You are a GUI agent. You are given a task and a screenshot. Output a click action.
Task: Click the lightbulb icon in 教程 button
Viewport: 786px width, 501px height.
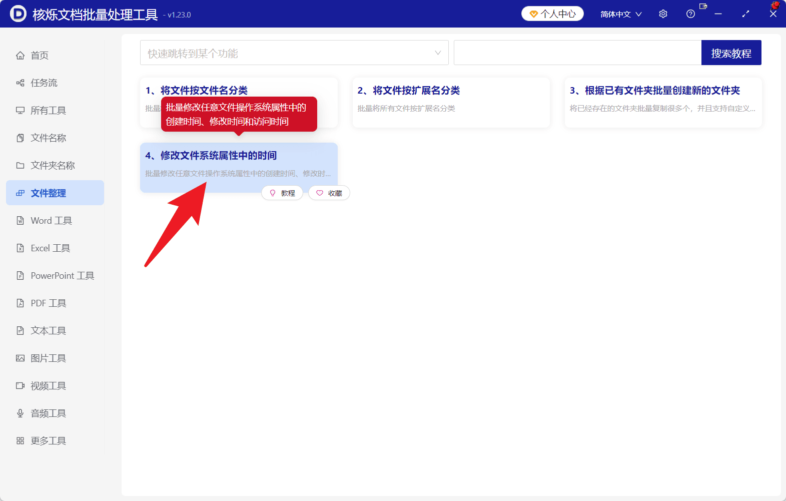click(273, 193)
